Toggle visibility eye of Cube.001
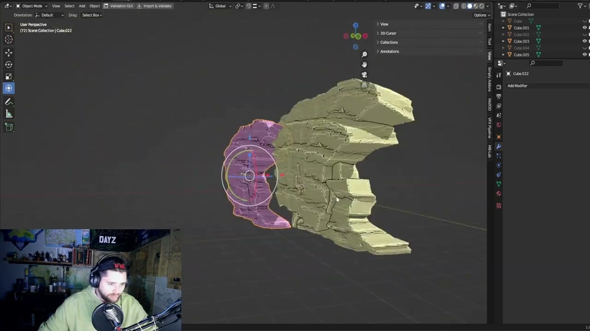The height and width of the screenshot is (331, 590). pyautogui.click(x=585, y=28)
